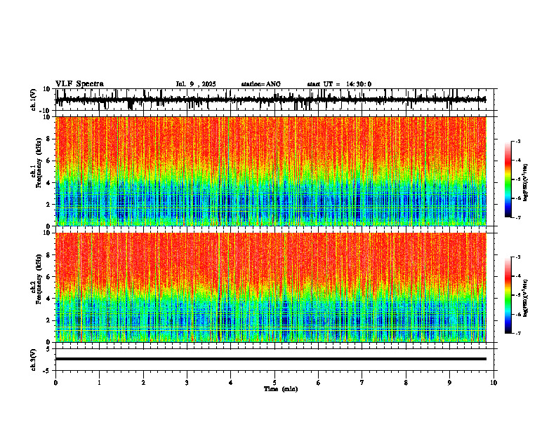
Task: Click the '2' kHz tick on ch.1 spectrogram
Action: [x=48, y=204]
